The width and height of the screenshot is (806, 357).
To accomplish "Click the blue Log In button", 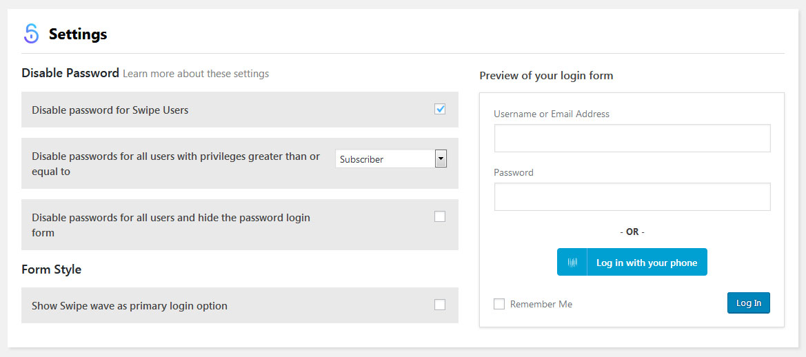I will tap(749, 303).
